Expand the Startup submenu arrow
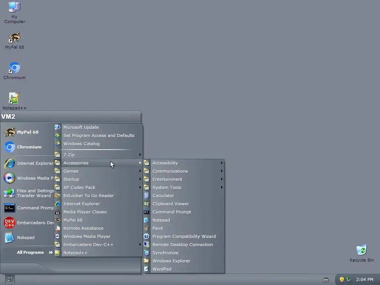 coord(140,179)
